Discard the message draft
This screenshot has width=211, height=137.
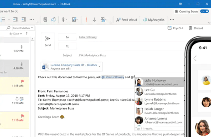tap(196, 28)
